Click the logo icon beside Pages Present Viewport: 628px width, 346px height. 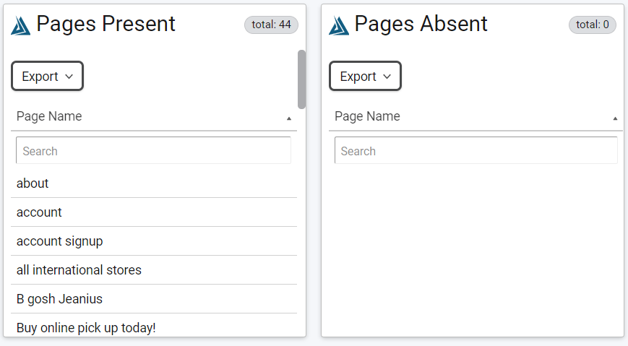click(x=20, y=25)
